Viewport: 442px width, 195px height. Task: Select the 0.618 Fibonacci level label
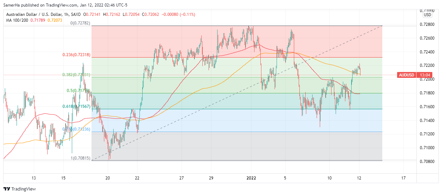(x=76, y=106)
